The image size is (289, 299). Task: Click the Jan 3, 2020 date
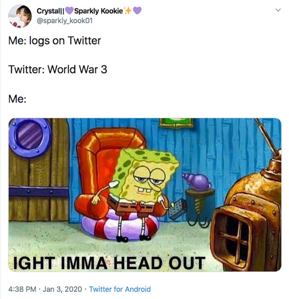click(62, 289)
